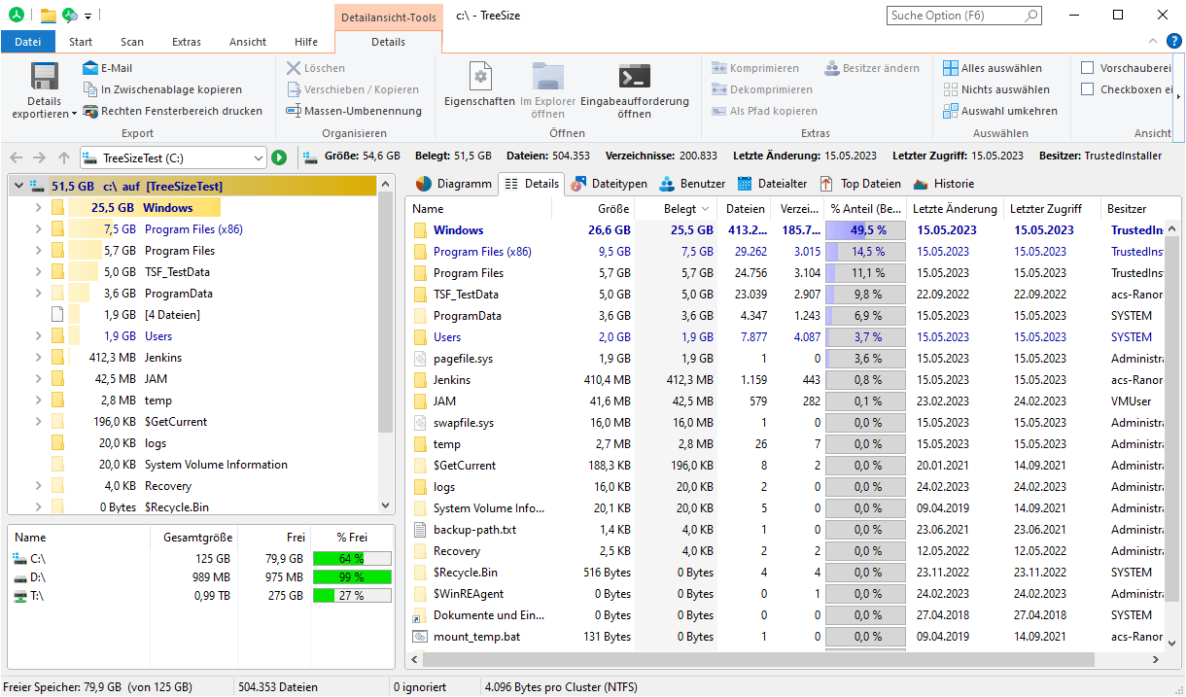Open Eingabeaufforderung command prompt
This screenshot has width=1186, height=697.
coord(635,89)
